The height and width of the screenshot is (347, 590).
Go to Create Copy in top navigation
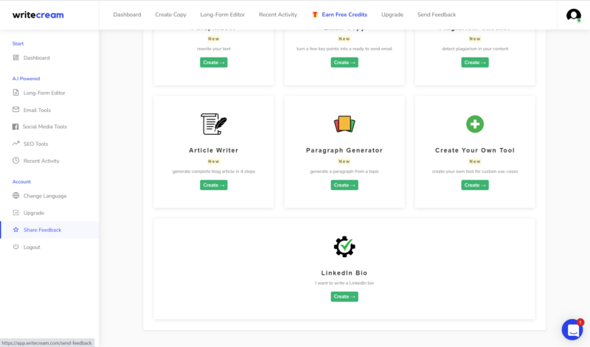170,15
